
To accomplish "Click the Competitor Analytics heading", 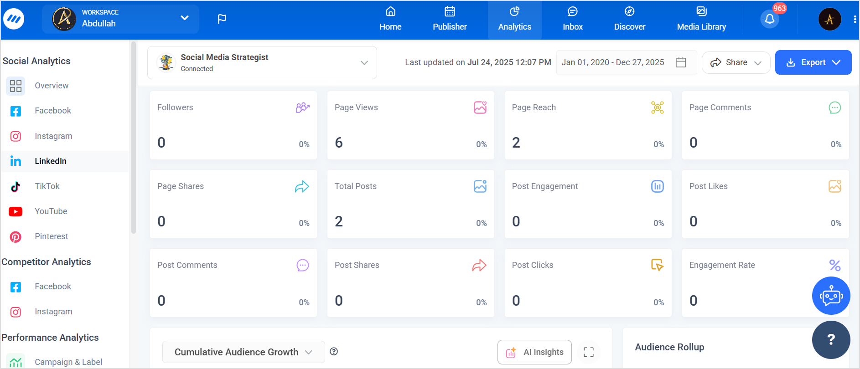I will (46, 262).
